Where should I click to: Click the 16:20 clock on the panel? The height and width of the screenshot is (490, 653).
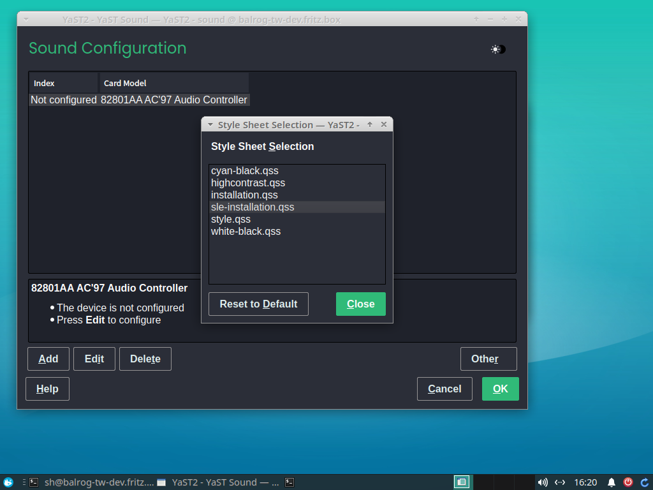(x=585, y=482)
